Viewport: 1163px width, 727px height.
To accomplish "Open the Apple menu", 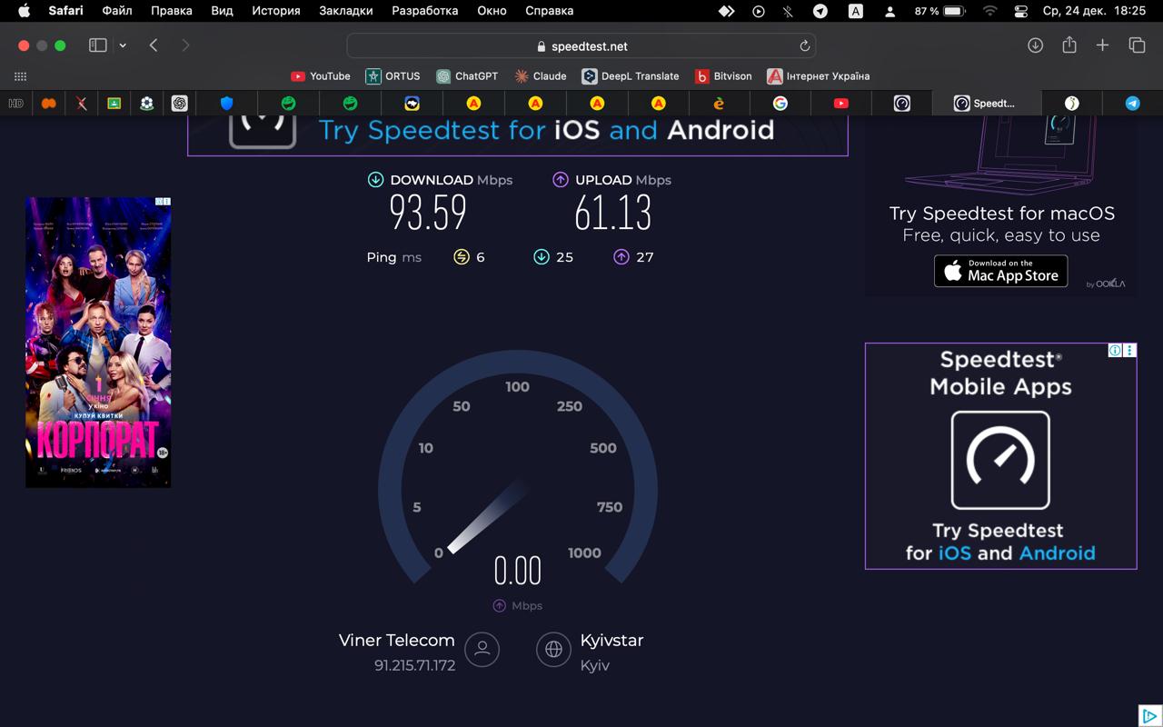I will (x=25, y=11).
